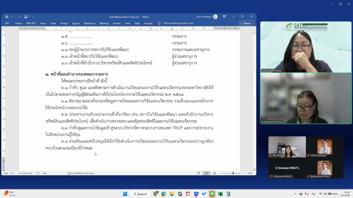The image size is (353, 198).
Task: Click the spelling proofing icon in status bar
Action: tap(38, 173)
